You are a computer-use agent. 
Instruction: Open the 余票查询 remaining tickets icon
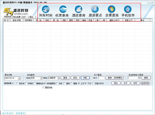tap(112, 11)
